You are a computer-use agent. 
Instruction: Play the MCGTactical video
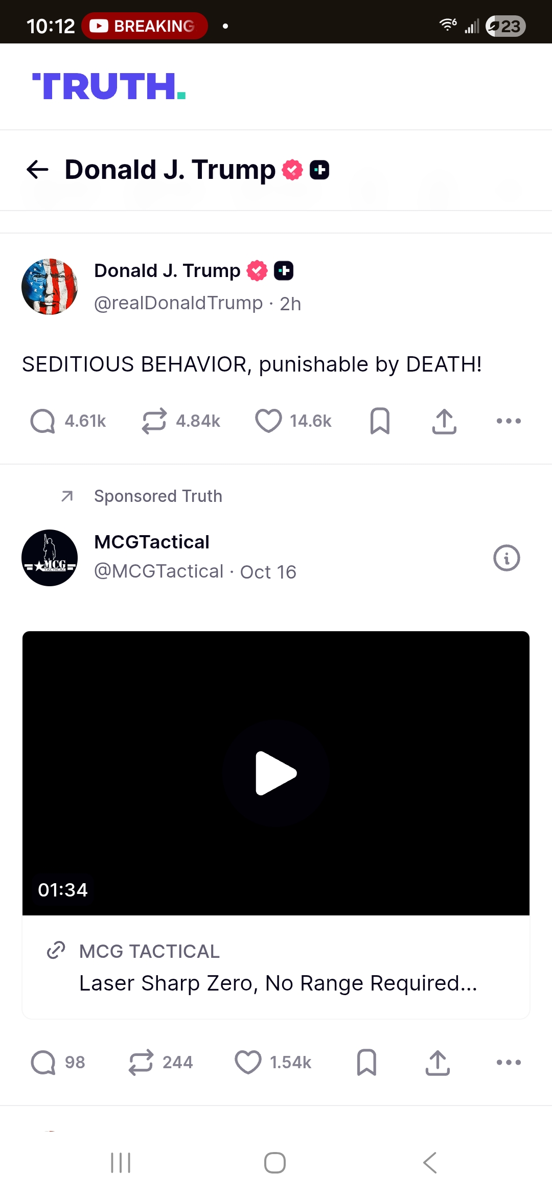(276, 773)
